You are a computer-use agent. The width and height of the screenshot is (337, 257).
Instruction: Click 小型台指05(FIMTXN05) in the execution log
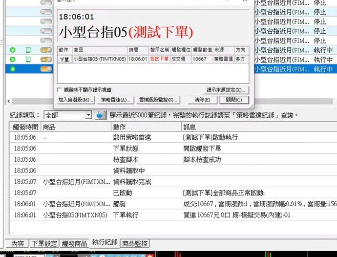75,215
